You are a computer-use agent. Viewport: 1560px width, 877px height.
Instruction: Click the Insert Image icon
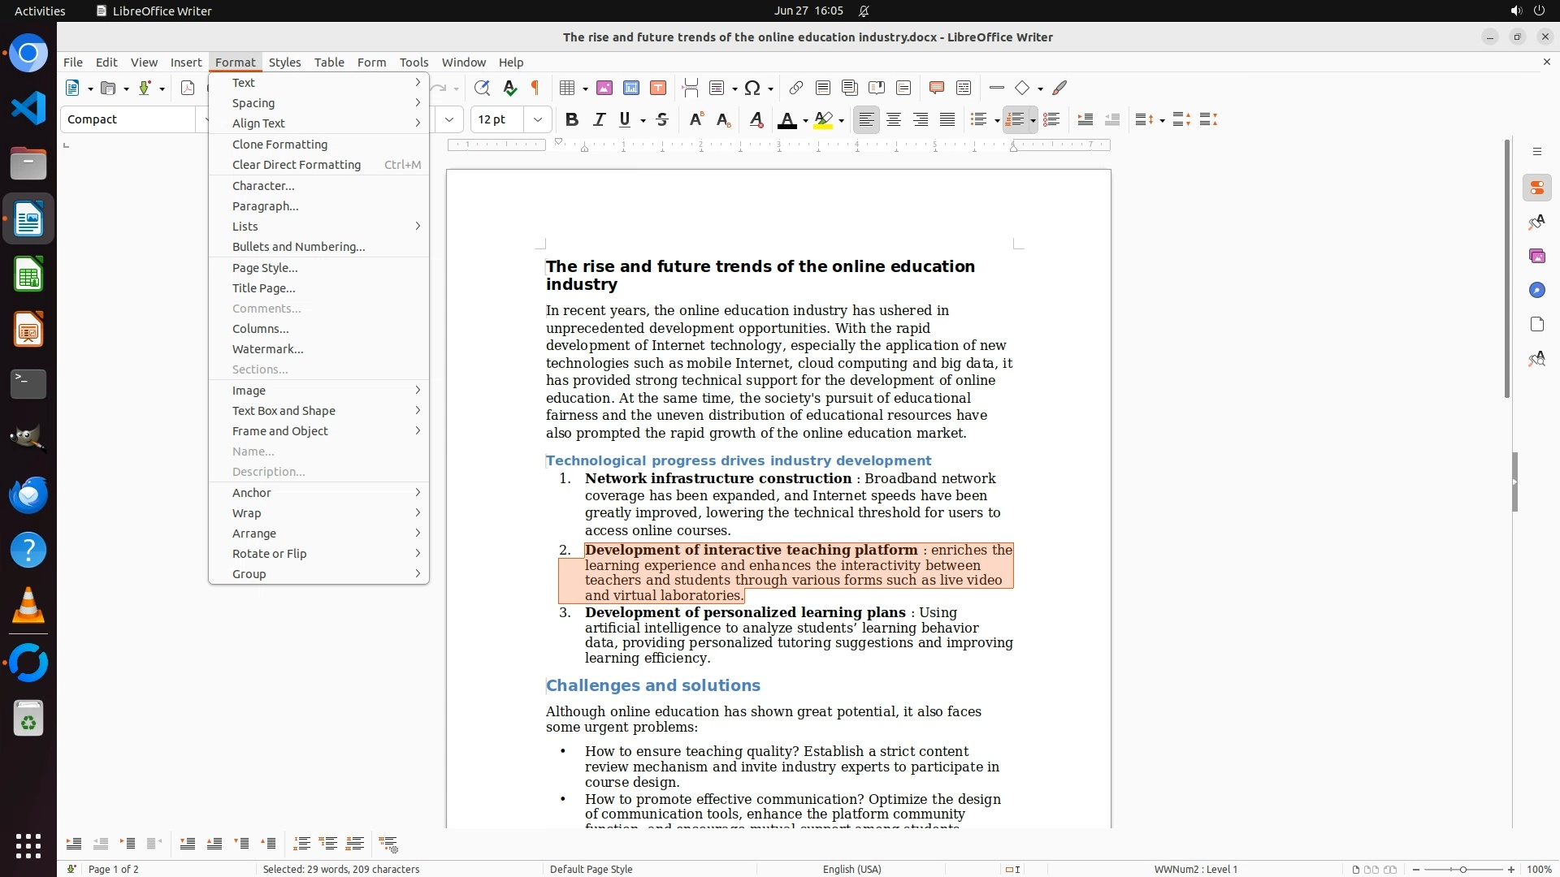[604, 88]
